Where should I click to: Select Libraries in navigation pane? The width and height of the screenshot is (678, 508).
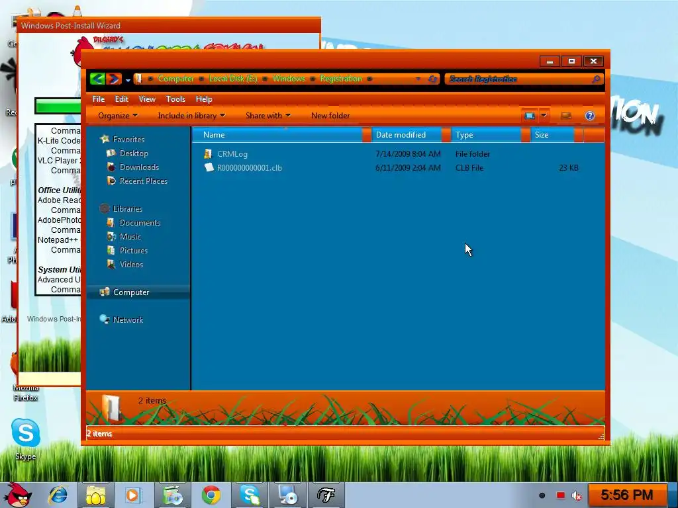(128, 208)
